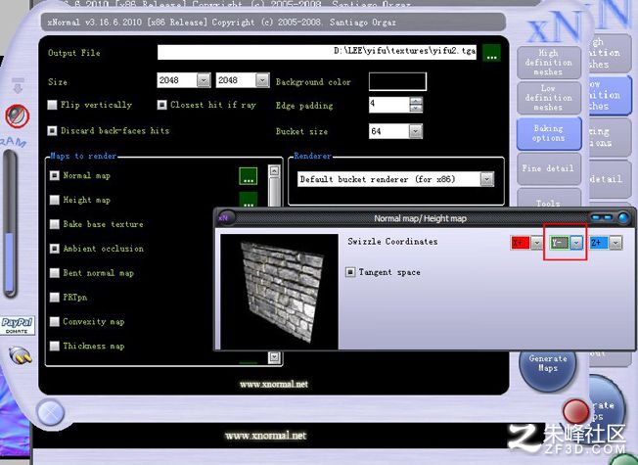Increase Edge padding with up arrow
The height and width of the screenshot is (465, 638).
(416, 101)
